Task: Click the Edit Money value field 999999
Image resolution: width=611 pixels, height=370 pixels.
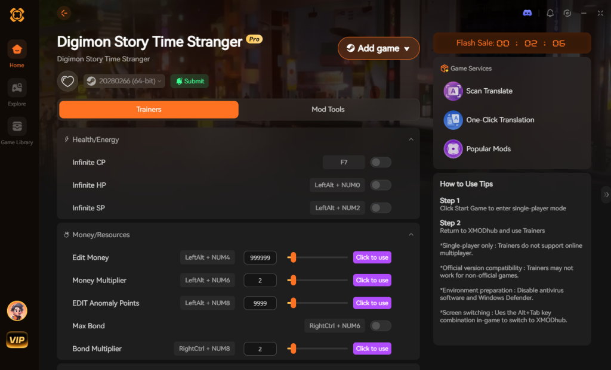Action: point(260,257)
